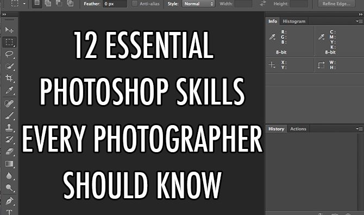Open the Info panel options menu
Image resolution: width=364 pixels, height=215 pixels.
point(359,21)
